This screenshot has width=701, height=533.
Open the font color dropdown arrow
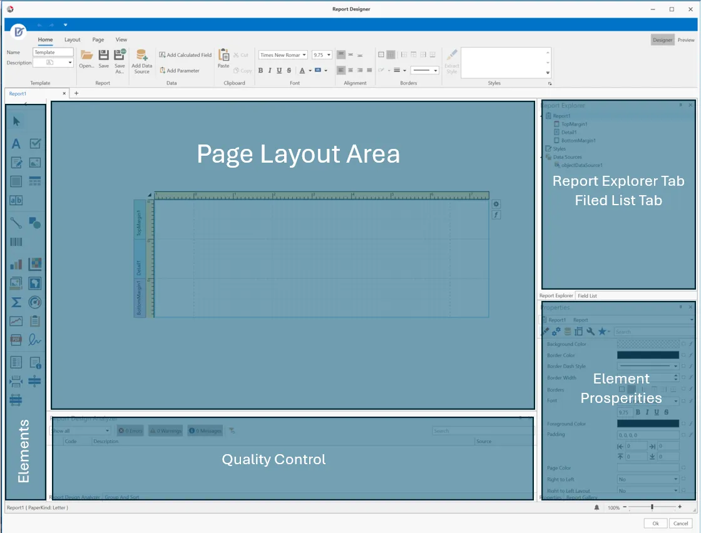pos(310,71)
